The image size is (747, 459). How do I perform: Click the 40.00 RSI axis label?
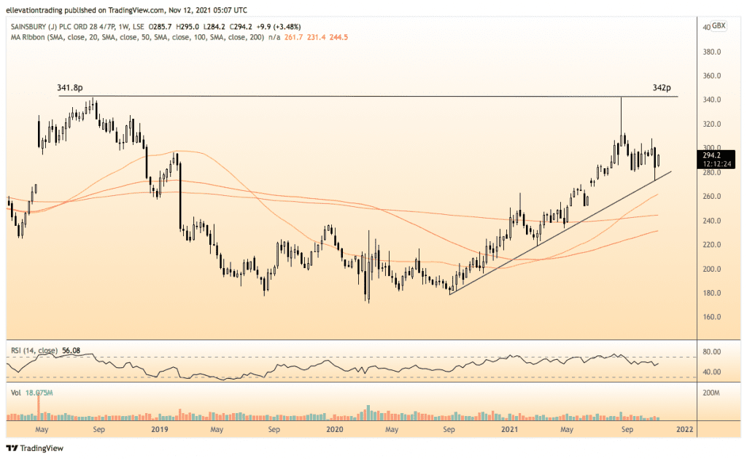712,372
